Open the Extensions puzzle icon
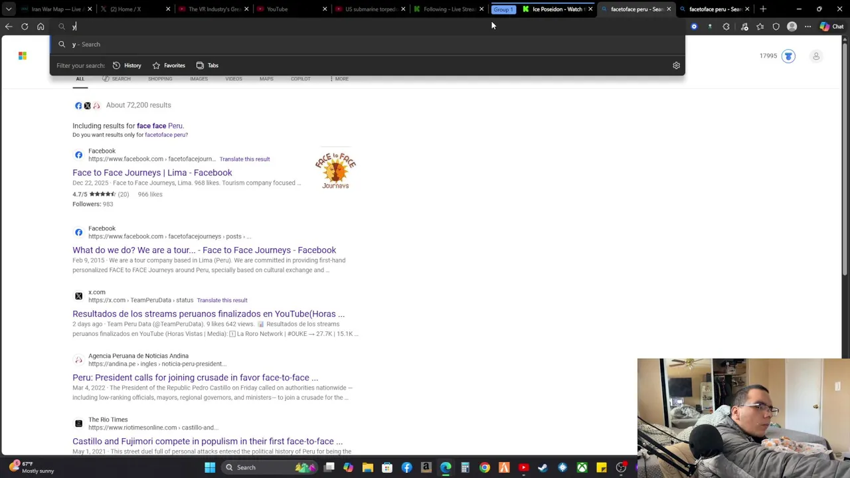This screenshot has width=850, height=478. pos(726,27)
